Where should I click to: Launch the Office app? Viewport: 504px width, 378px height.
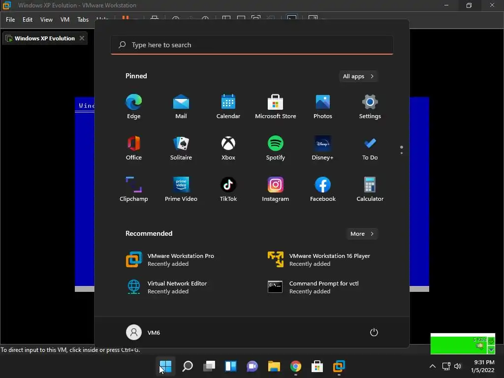point(134,148)
